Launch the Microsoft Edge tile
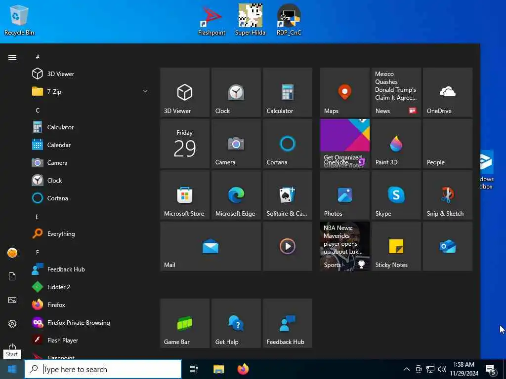 [236, 195]
